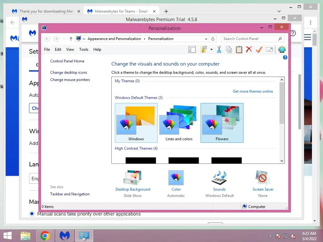Refresh the Control Panel address bar
This screenshot has height=242, width=323.
pyautogui.click(x=213, y=39)
